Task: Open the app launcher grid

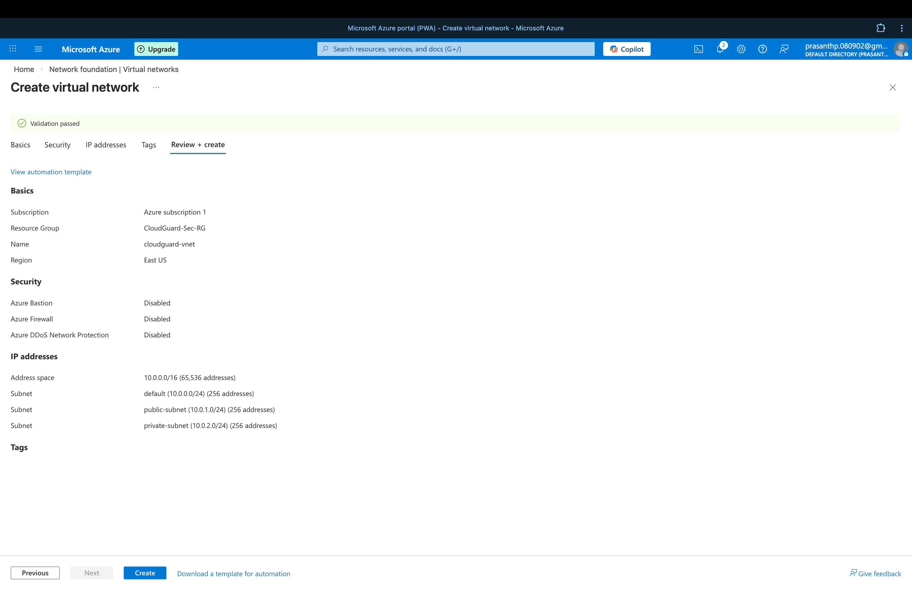Action: coord(13,49)
